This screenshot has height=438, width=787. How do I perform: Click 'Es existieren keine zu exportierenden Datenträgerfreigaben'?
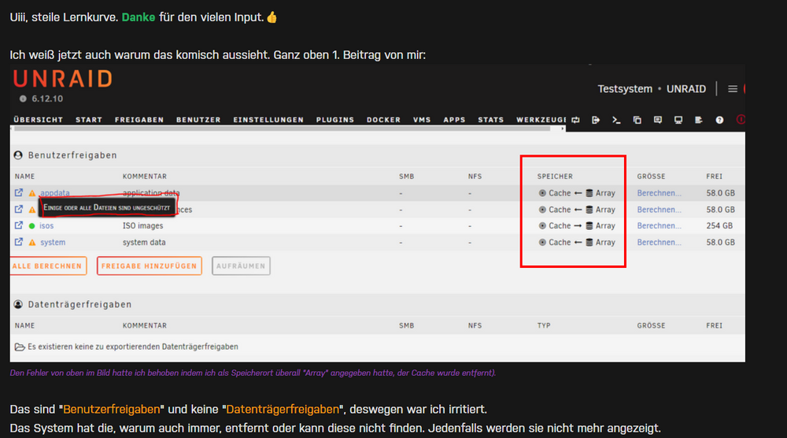[x=133, y=347]
